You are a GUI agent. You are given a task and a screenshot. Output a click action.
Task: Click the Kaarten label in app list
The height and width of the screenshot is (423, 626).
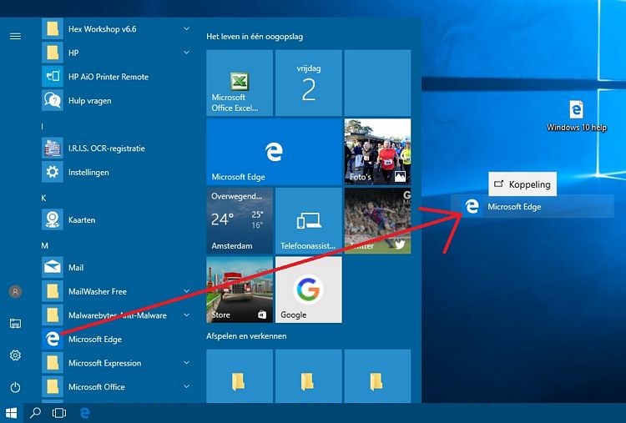coord(82,220)
